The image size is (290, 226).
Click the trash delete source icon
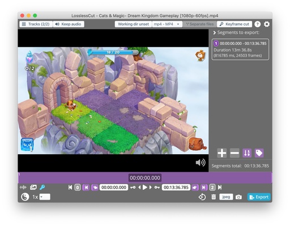[x=214, y=197]
